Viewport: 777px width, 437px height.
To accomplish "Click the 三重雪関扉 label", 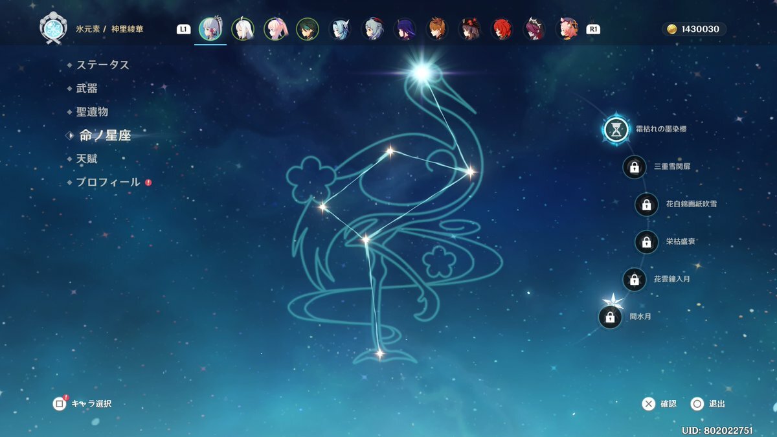I will pos(672,167).
